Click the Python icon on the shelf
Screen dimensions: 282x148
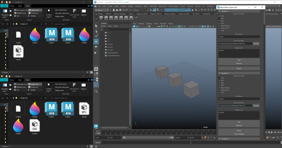pyautogui.click(x=136, y=17)
